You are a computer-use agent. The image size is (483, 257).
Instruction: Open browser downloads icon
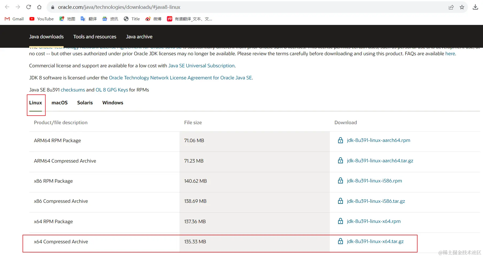(x=475, y=7)
